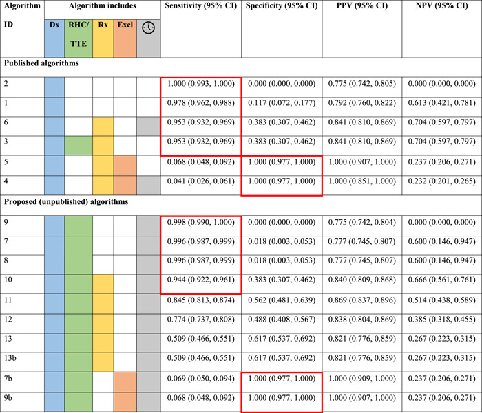Click algorithm ID 9b row label
Image resolution: width=482 pixels, height=413 pixels.
tap(8, 398)
